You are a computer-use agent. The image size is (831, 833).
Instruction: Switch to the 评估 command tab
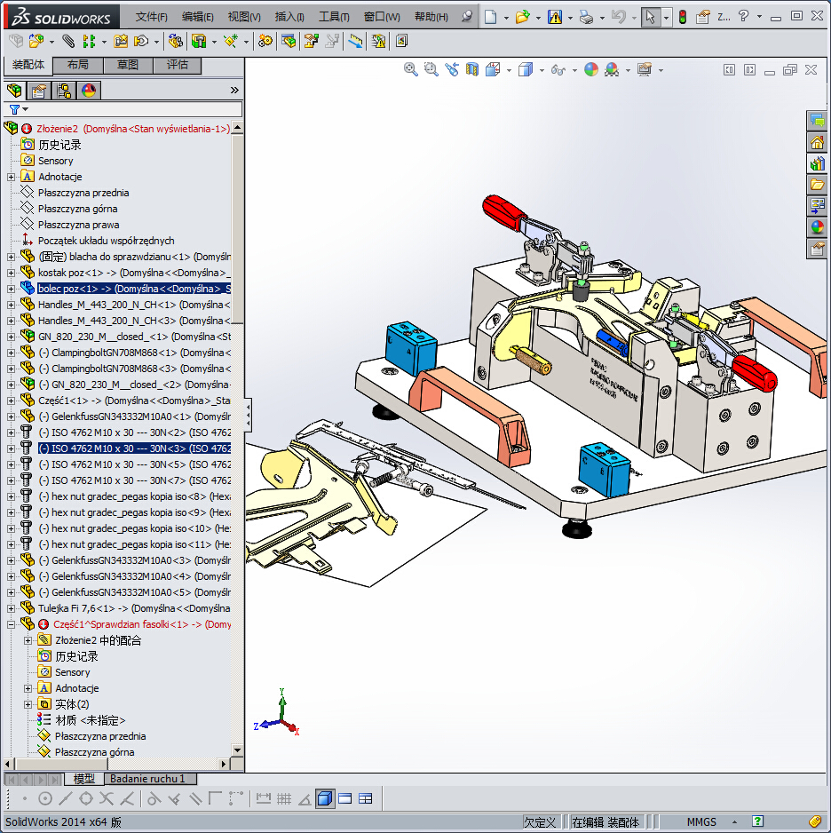click(178, 65)
